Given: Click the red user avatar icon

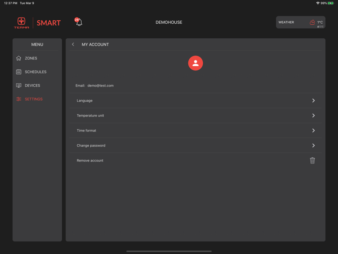Looking at the screenshot, I should pyautogui.click(x=195, y=63).
